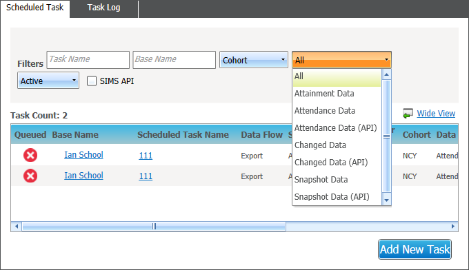Viewport: 469px width, 270px height.
Task: Collapse the orange All data type dropdown
Action: pyautogui.click(x=341, y=60)
